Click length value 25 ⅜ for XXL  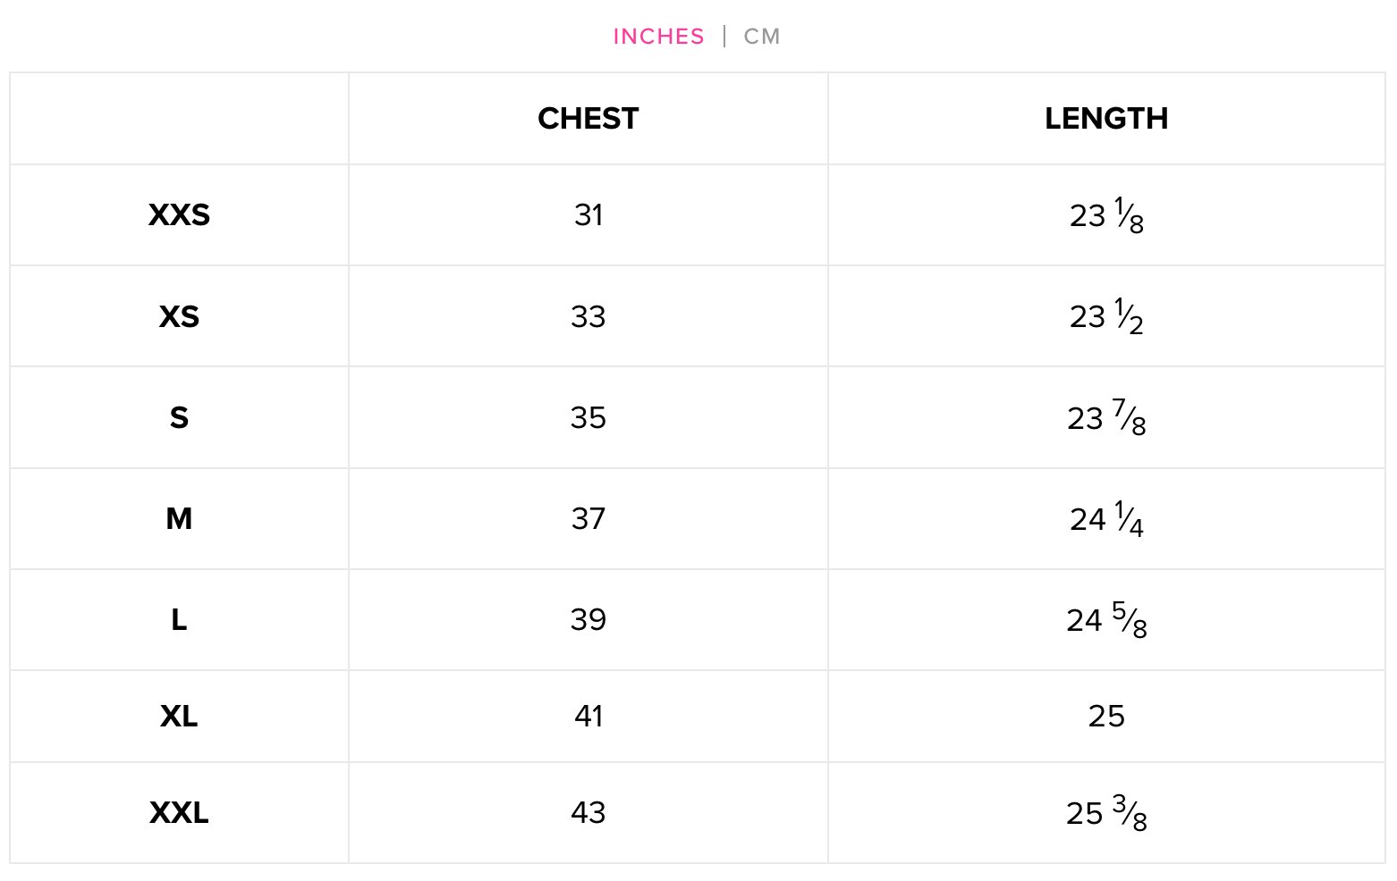pos(1106,813)
